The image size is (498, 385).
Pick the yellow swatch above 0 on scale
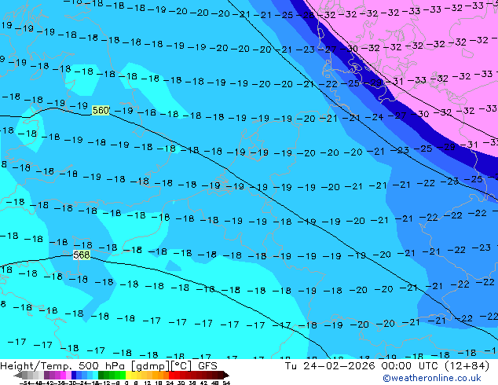pos(128,375)
